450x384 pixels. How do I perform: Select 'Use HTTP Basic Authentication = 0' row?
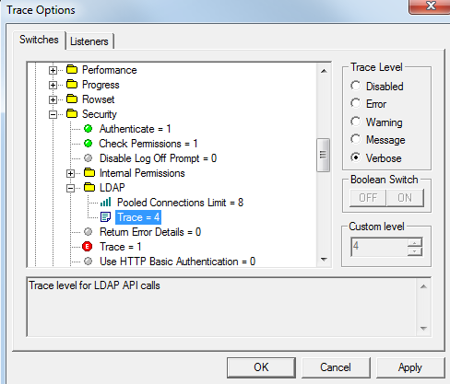click(x=177, y=262)
